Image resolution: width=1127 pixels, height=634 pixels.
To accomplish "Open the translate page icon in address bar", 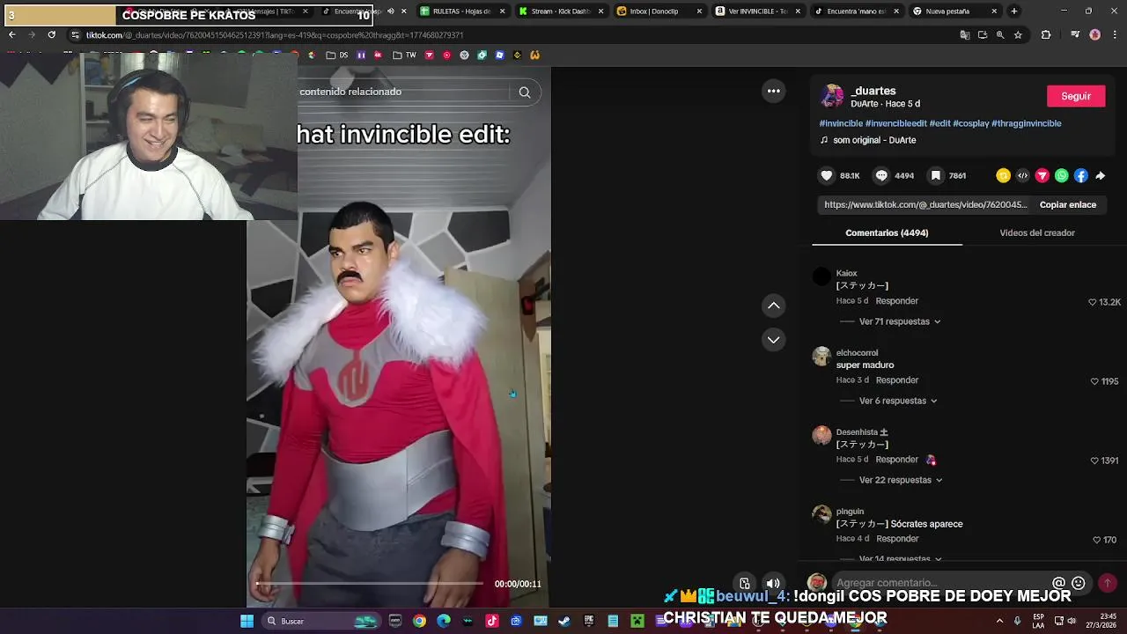I will (965, 34).
